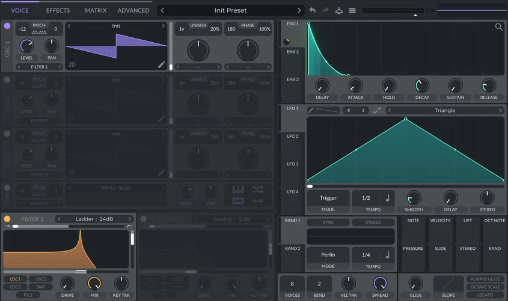Screen dimensions: 508x301
Task: Click the Filter 1 MIX knob
Action: click(94, 284)
